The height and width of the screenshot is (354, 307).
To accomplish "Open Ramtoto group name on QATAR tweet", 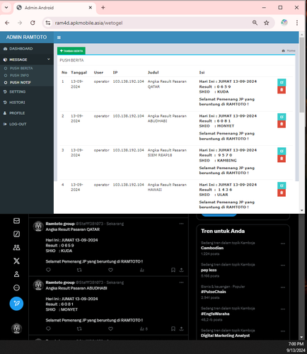I will [60, 224].
